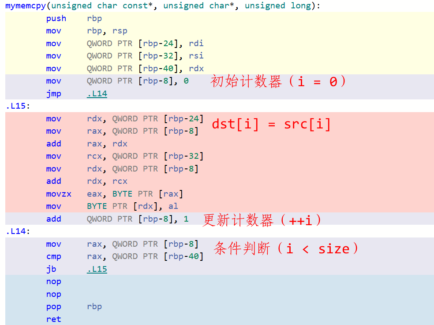Screen dimensions: 434x325
Task: Click the .L14 link in the jmp instruction
Action: point(97,94)
